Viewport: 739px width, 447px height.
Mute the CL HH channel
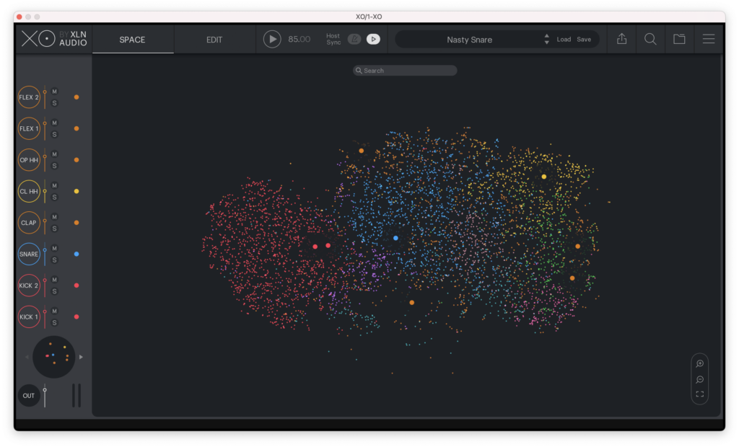[x=54, y=185]
